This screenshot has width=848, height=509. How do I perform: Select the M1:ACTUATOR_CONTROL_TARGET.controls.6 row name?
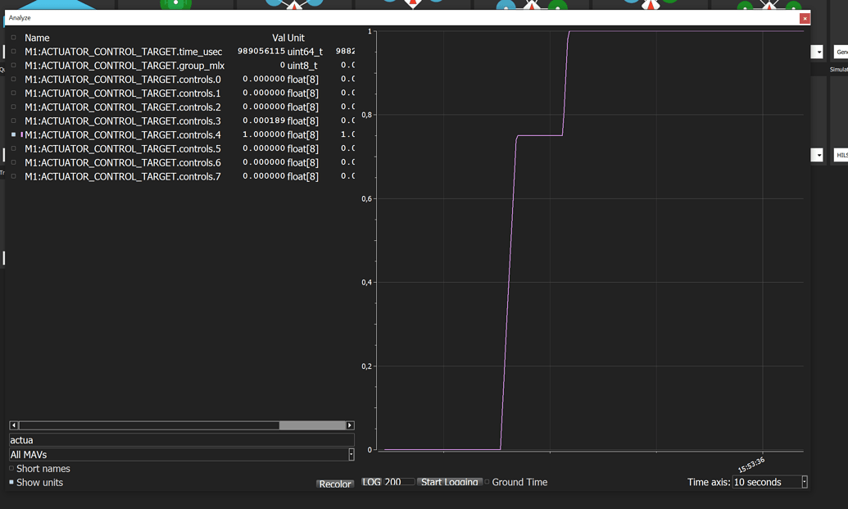click(x=123, y=163)
